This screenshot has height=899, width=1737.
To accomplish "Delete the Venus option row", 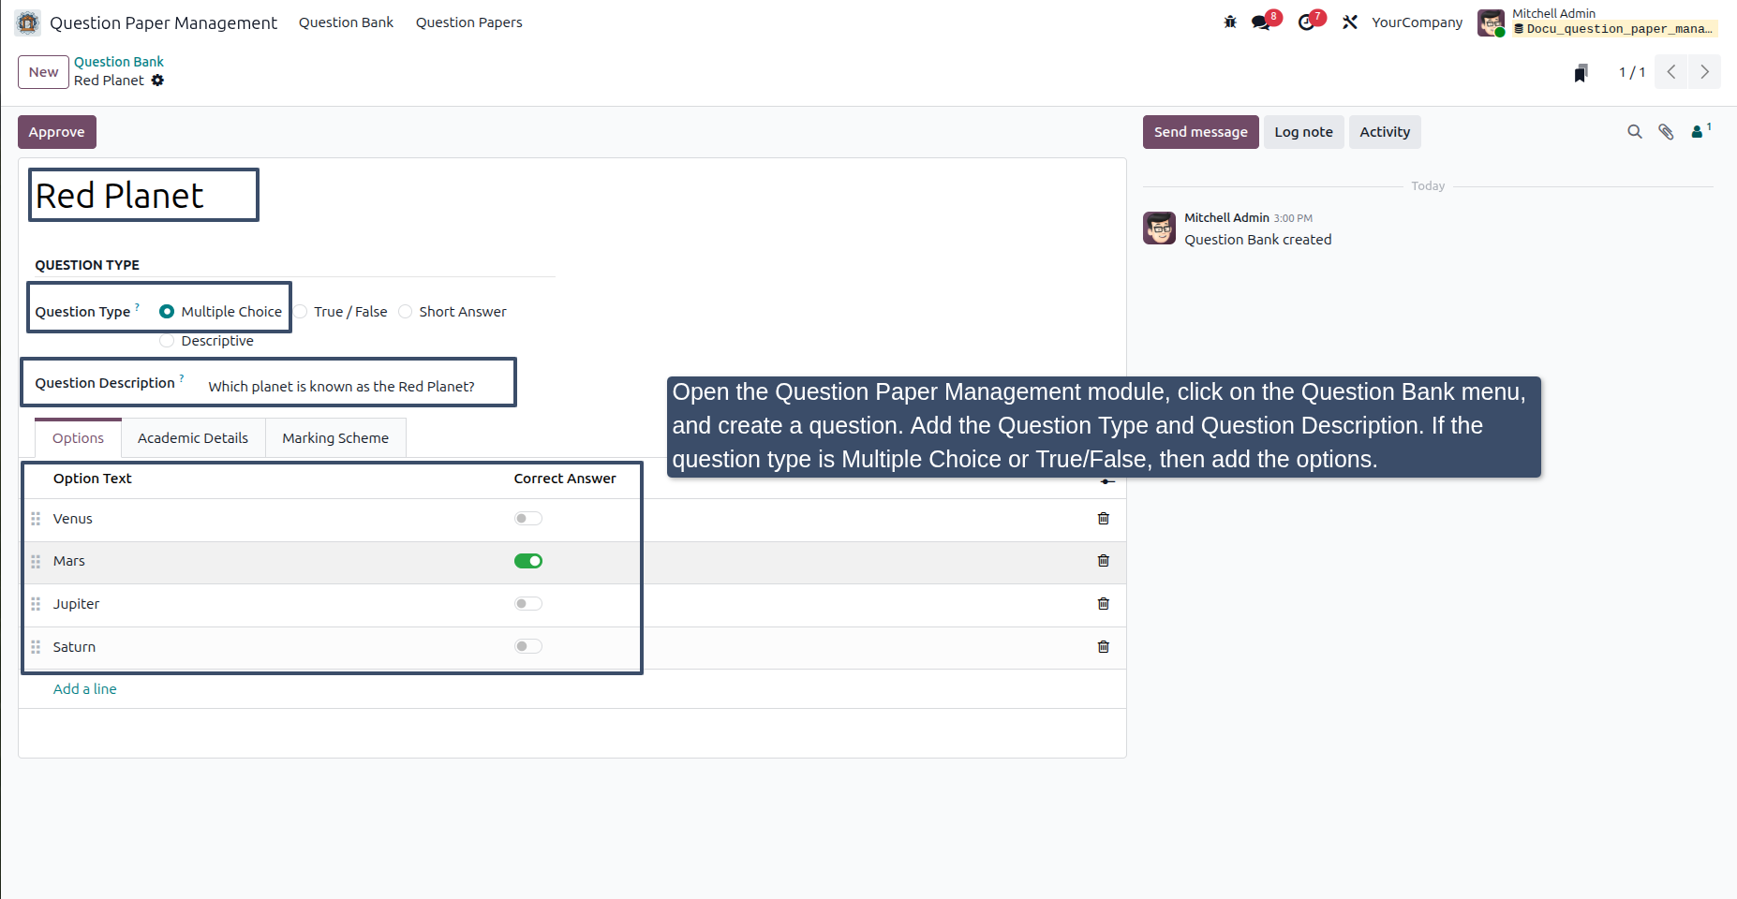I will (1104, 519).
